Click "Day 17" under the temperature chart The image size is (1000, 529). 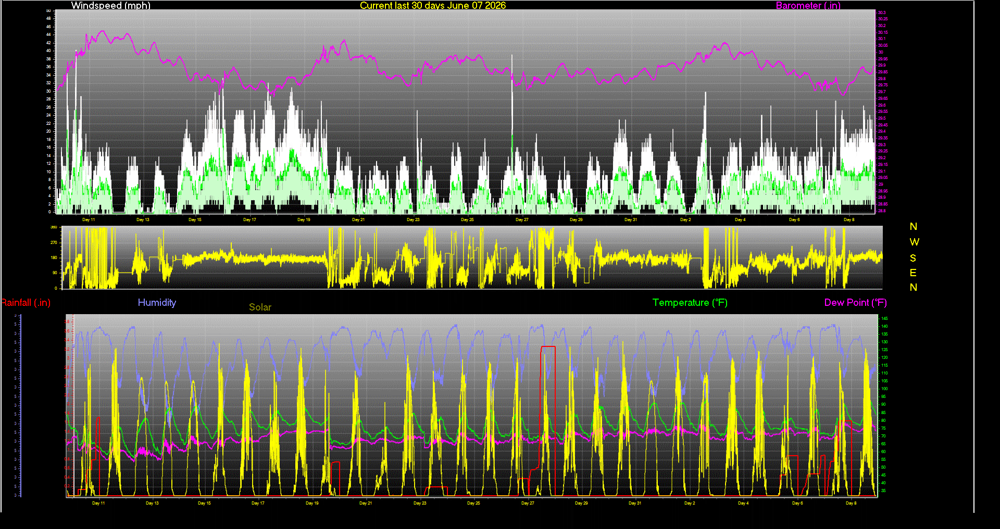[x=258, y=504]
